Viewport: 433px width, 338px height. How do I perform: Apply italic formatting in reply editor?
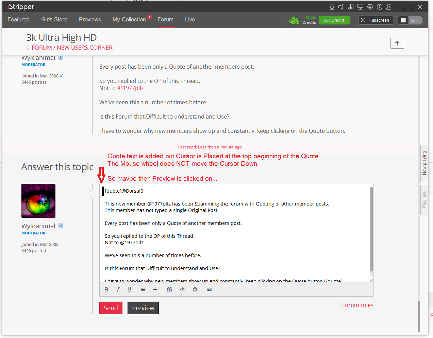point(118,289)
